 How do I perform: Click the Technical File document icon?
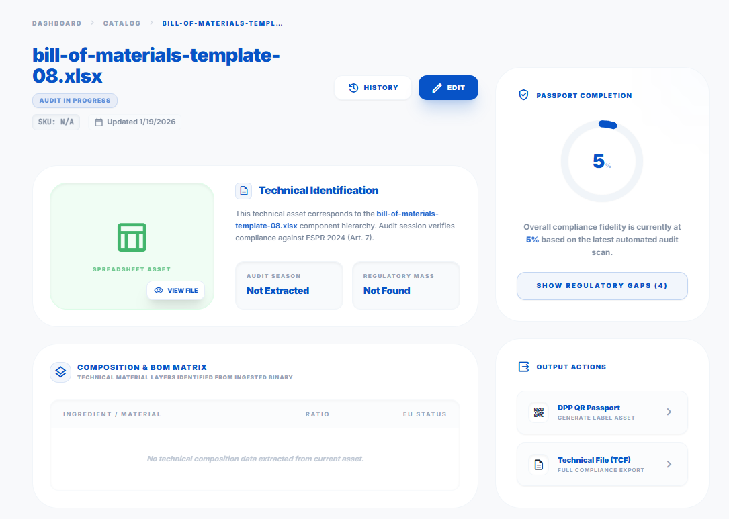point(539,464)
